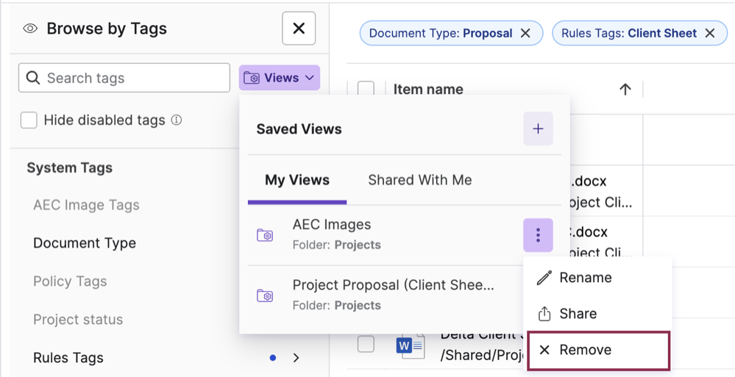Tick the select-all checkbox beside Item name
Viewport: 735px width, 377px height.
[x=366, y=90]
